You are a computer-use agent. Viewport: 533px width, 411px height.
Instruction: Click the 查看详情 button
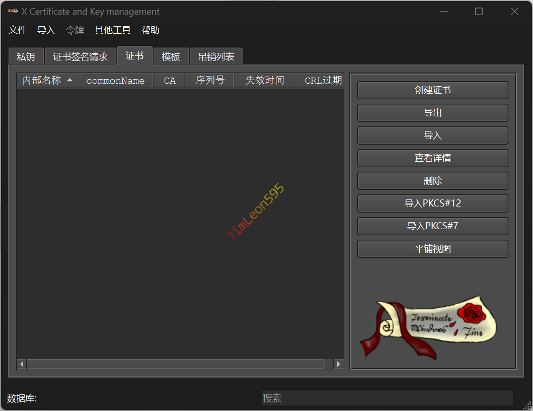432,158
